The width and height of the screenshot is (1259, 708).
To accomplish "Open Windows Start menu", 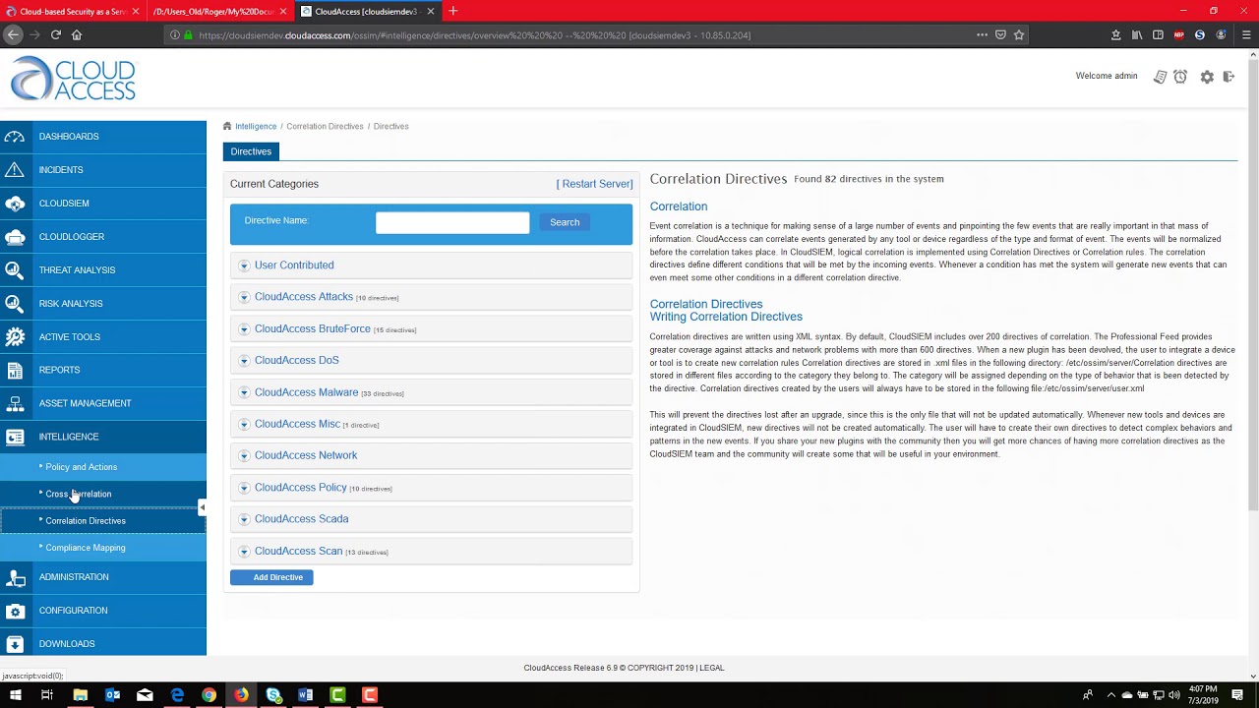I will pyautogui.click(x=15, y=695).
